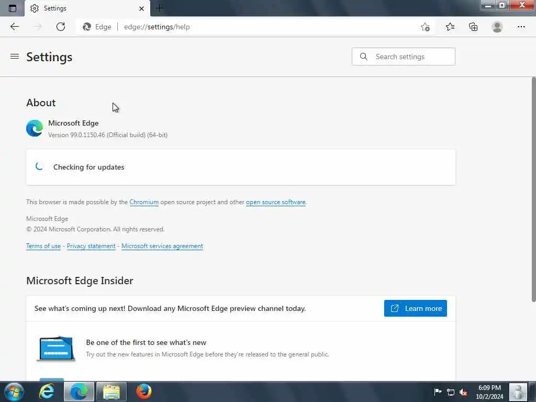Screen dimensions: 536x402
Task: Click the Learn more button
Action: point(415,308)
